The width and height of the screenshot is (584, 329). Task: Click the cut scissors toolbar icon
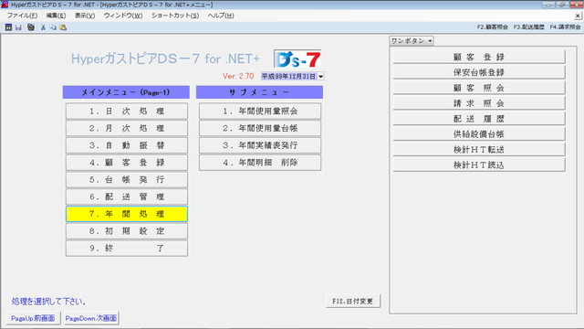[x=43, y=27]
